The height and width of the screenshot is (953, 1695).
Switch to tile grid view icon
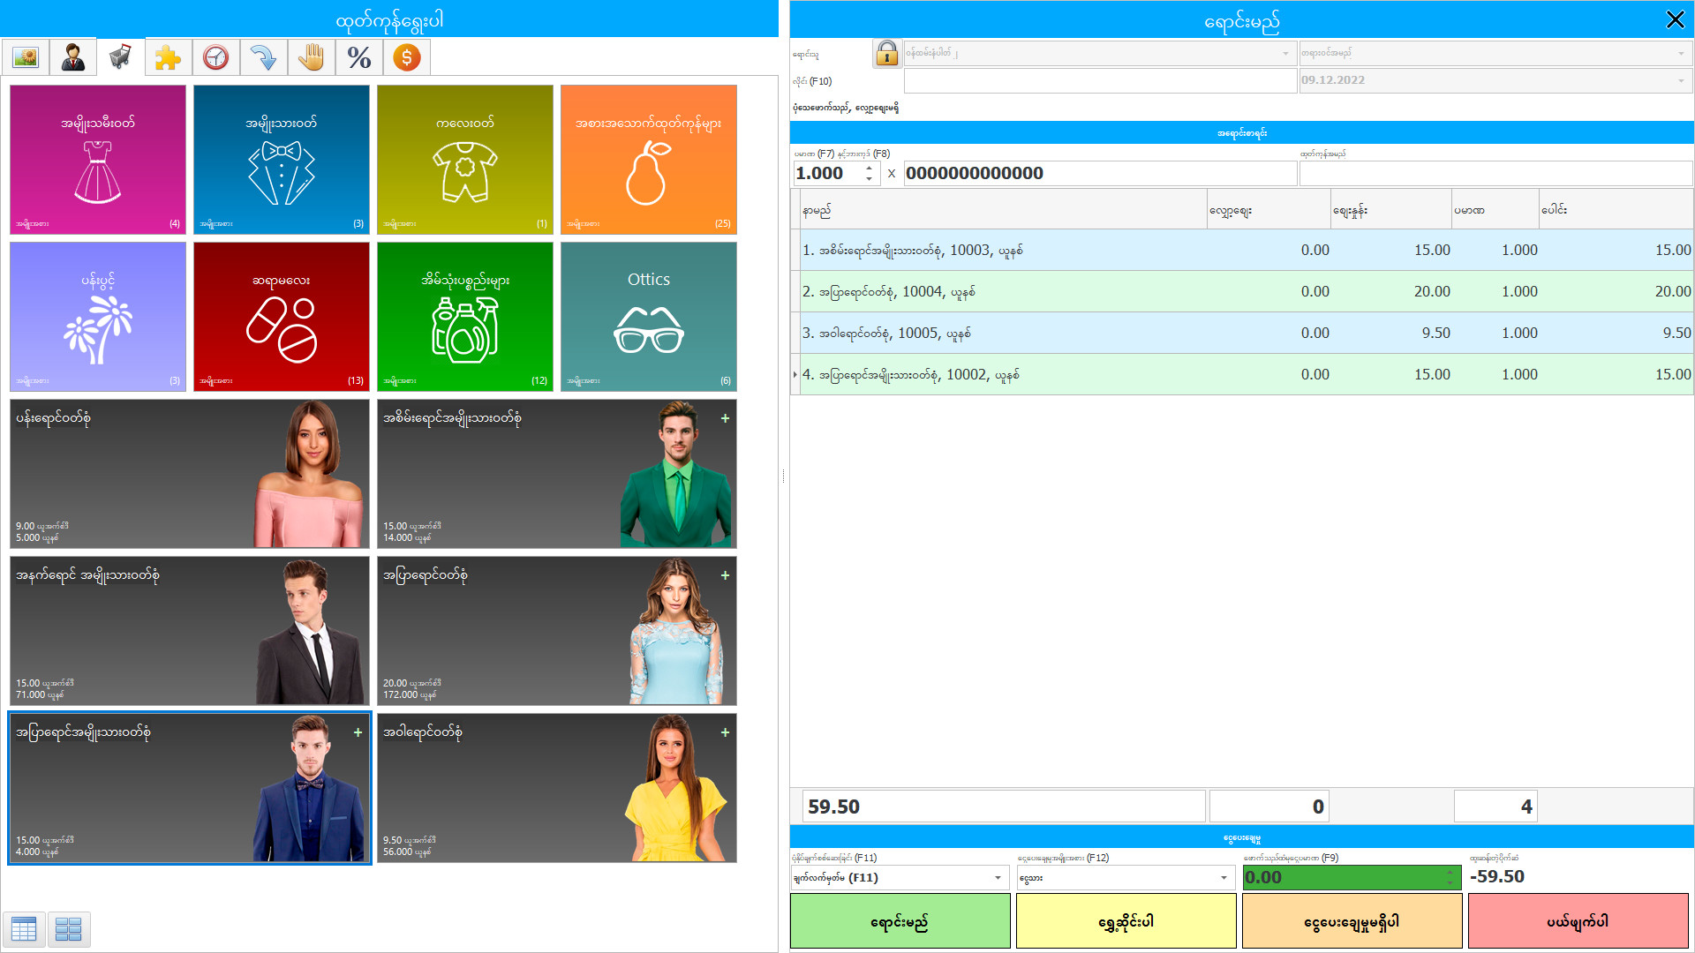[x=69, y=928]
